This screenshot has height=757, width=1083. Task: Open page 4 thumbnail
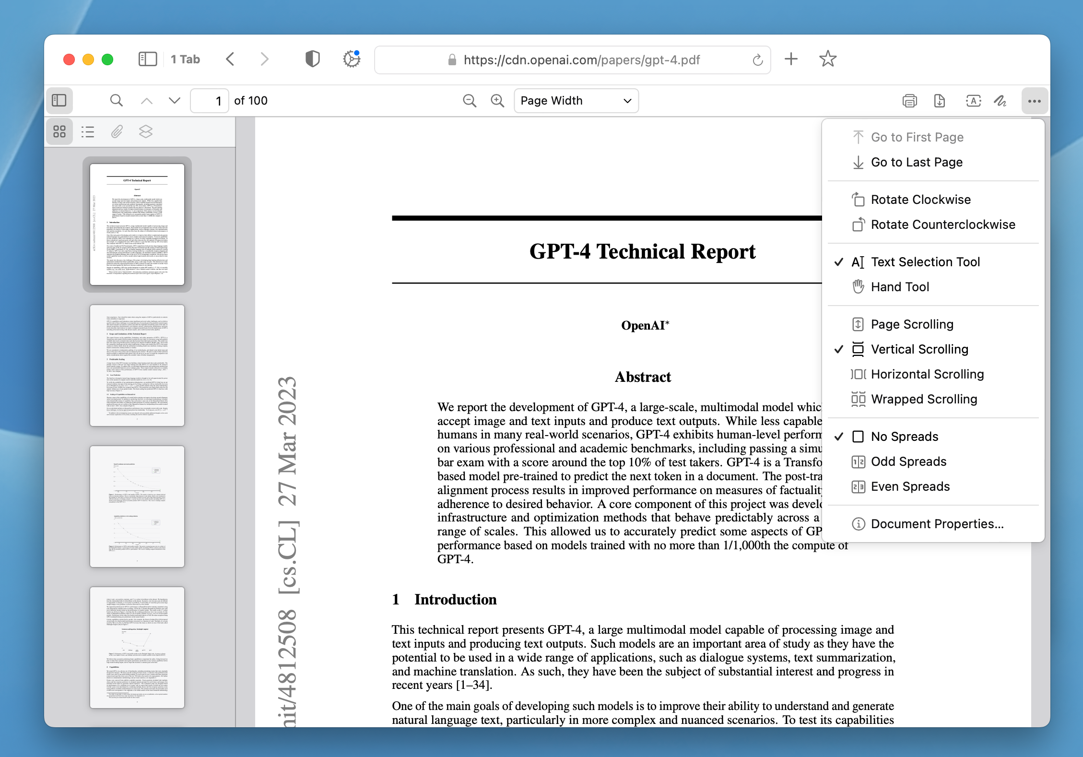(137, 648)
